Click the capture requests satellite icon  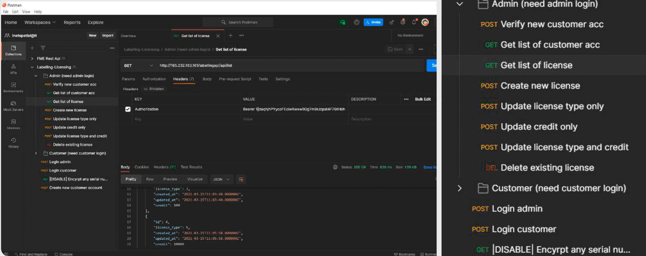coord(391,23)
